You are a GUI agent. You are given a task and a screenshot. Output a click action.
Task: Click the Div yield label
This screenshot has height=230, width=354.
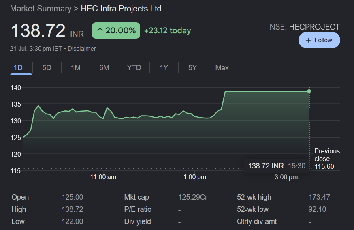point(137,221)
